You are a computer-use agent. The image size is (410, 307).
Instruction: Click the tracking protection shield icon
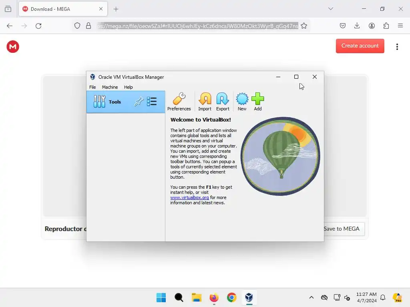[77, 26]
